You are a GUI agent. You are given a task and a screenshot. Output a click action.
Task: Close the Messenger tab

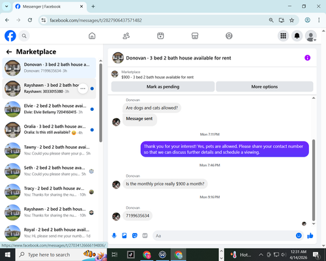pyautogui.click(x=81, y=7)
